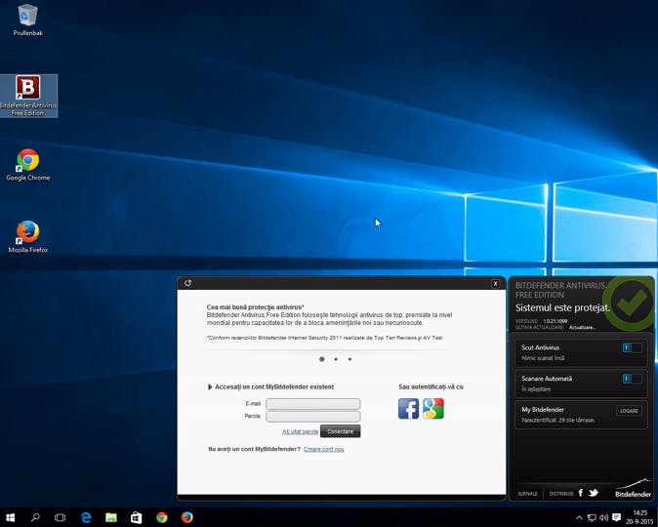Share on Twitter from the Bitdefender panel footer

pos(593,493)
